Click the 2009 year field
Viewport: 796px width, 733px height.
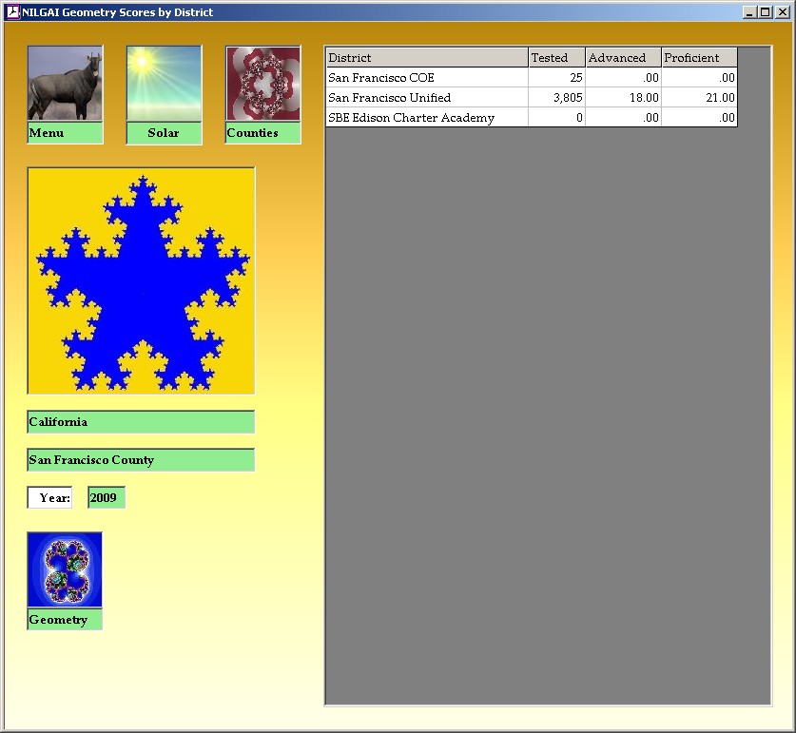click(x=106, y=498)
